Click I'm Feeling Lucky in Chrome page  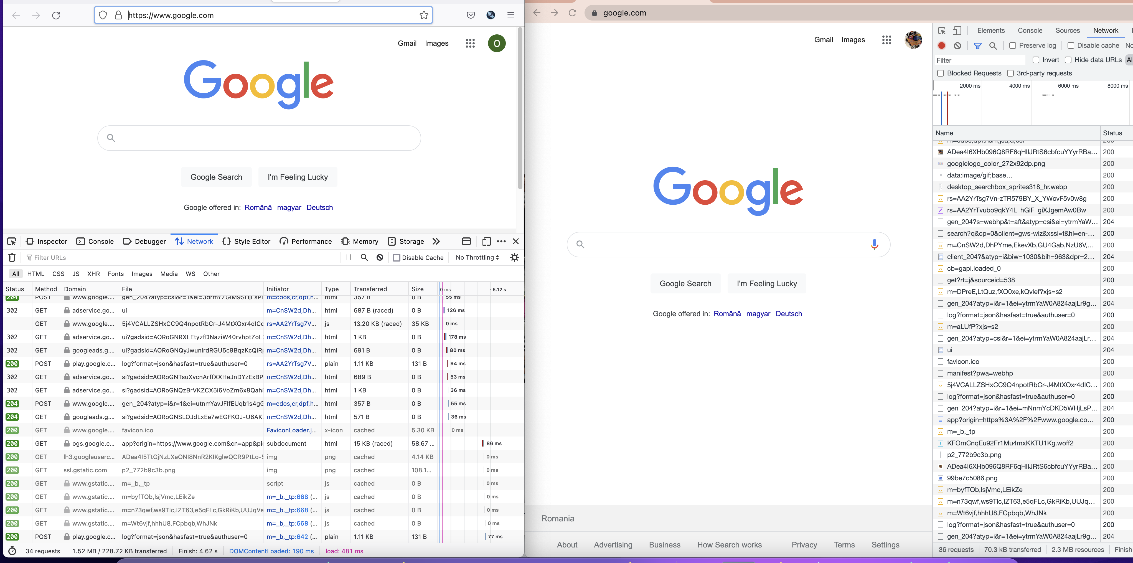point(767,284)
